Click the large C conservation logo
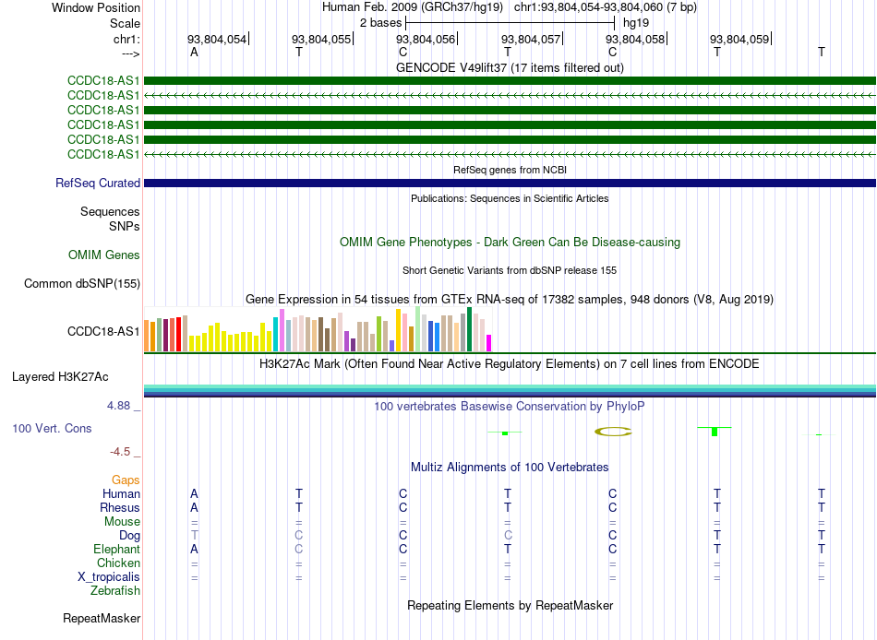 [613, 431]
